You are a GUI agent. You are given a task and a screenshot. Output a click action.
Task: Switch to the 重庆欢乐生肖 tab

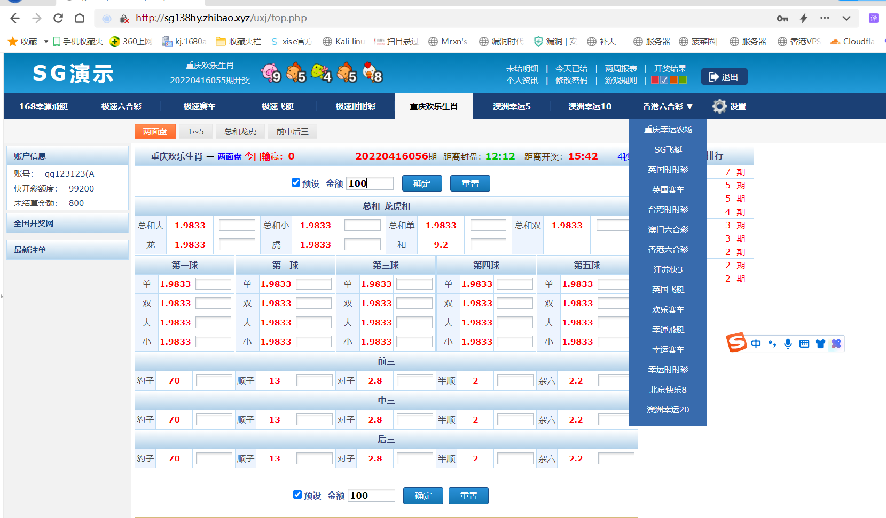tap(434, 106)
